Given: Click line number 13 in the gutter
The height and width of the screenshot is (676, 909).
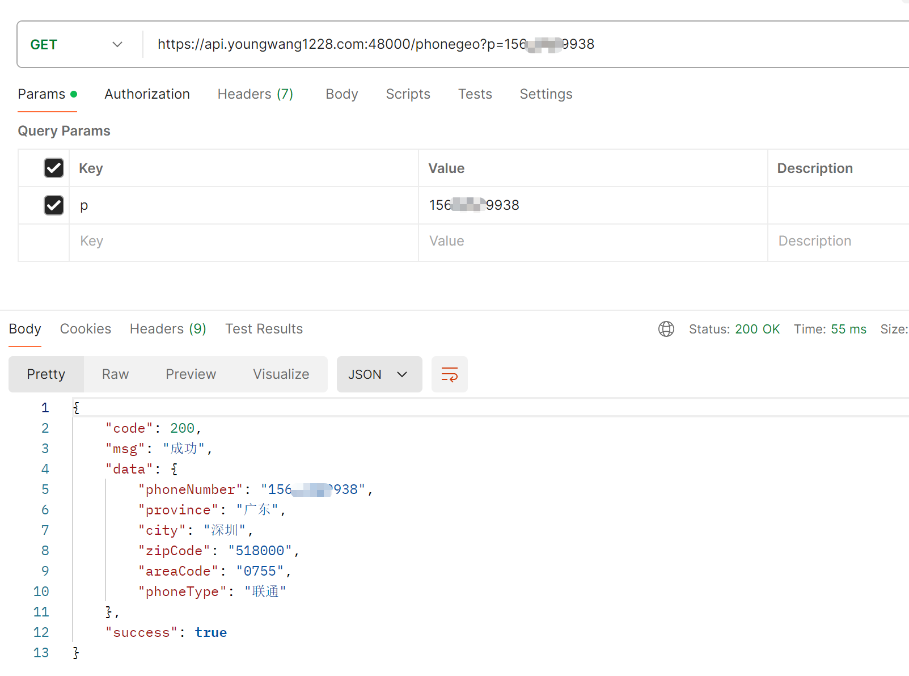Looking at the screenshot, I should 41,653.
